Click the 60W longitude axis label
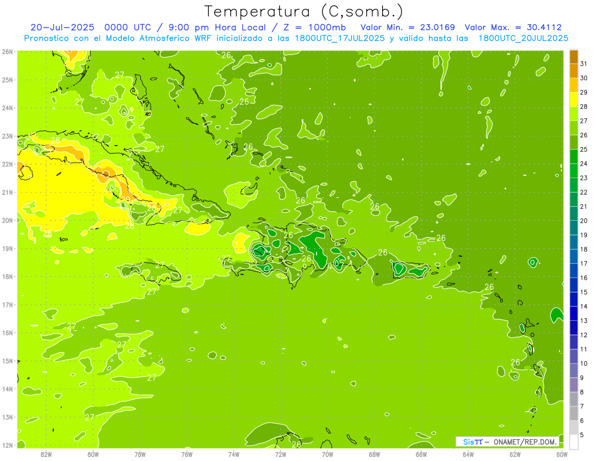 coord(562,454)
